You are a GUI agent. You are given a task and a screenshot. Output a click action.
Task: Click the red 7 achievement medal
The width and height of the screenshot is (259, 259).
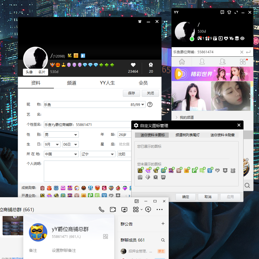pos(97,188)
